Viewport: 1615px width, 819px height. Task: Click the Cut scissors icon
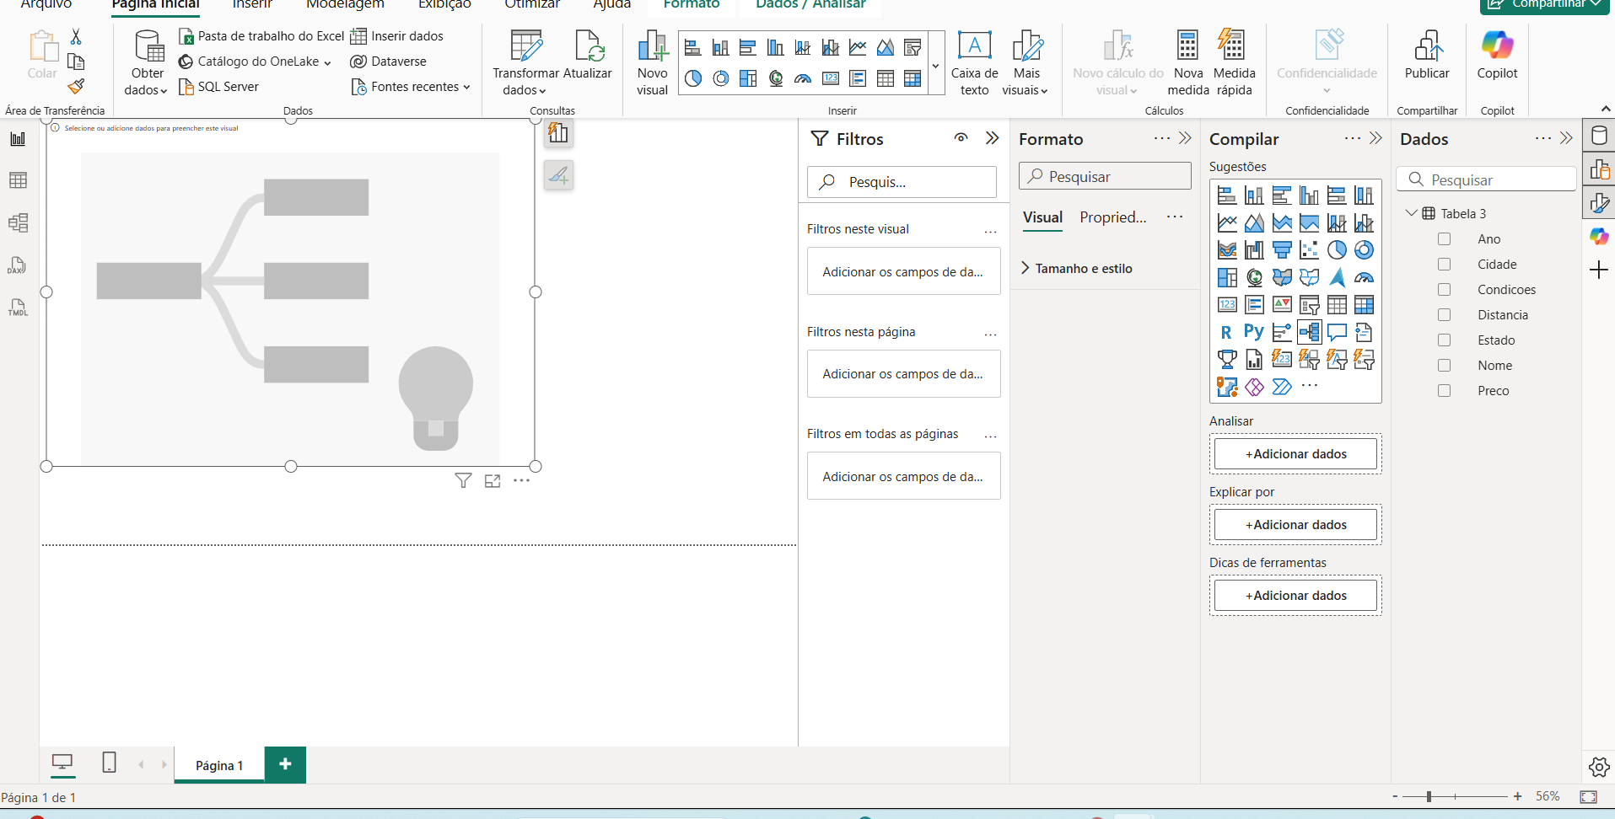(x=76, y=36)
